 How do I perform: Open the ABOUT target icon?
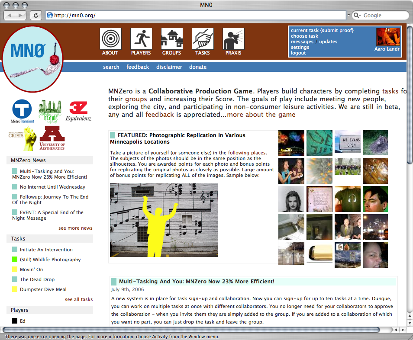[x=110, y=39]
